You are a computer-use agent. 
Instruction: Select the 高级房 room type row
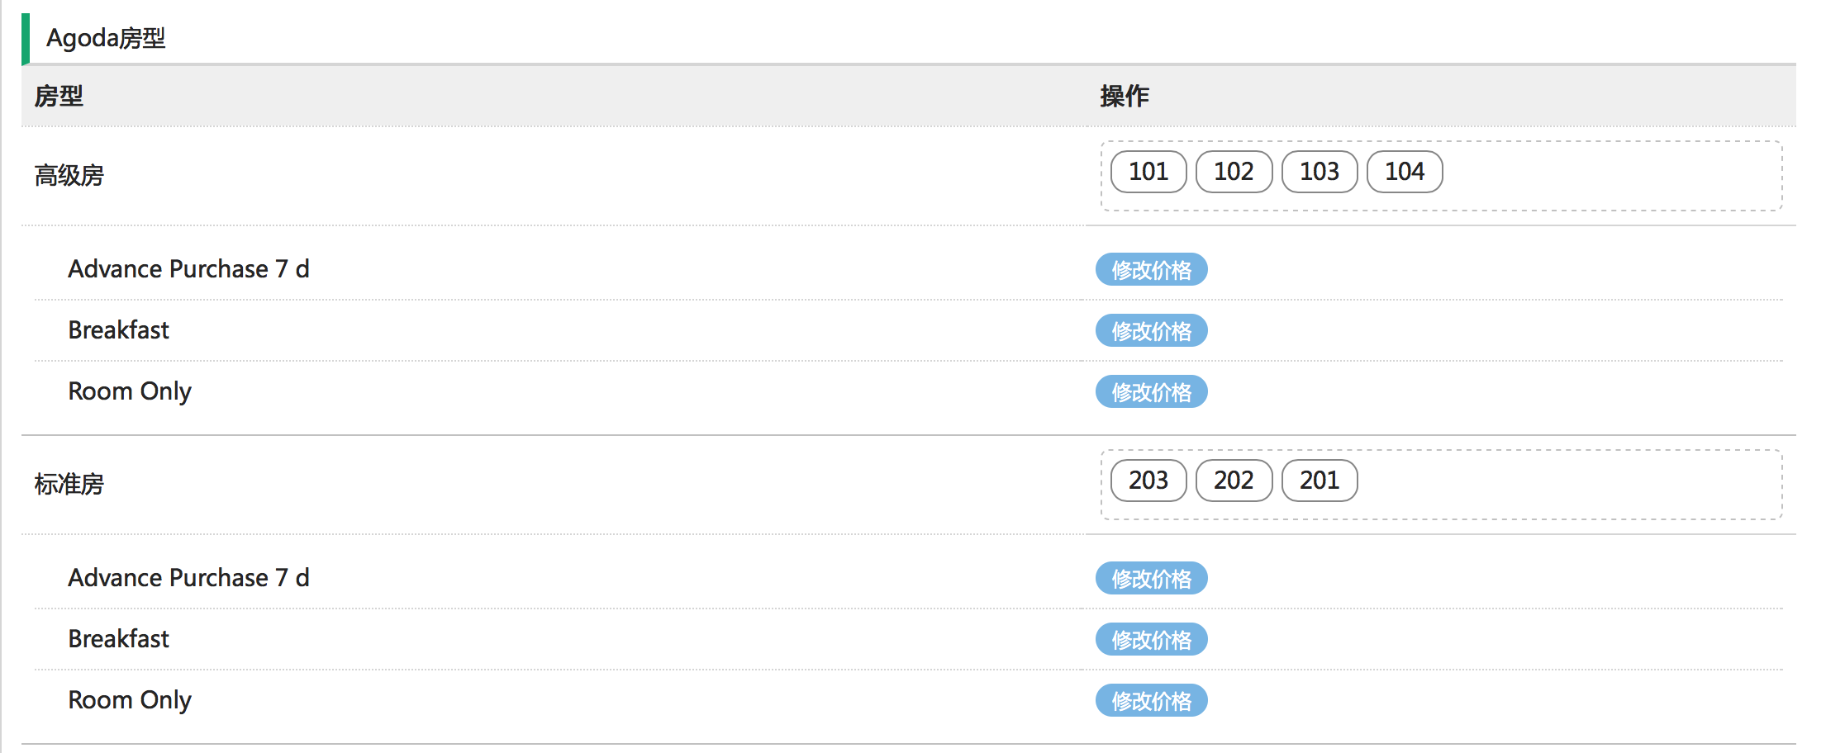coord(69,176)
